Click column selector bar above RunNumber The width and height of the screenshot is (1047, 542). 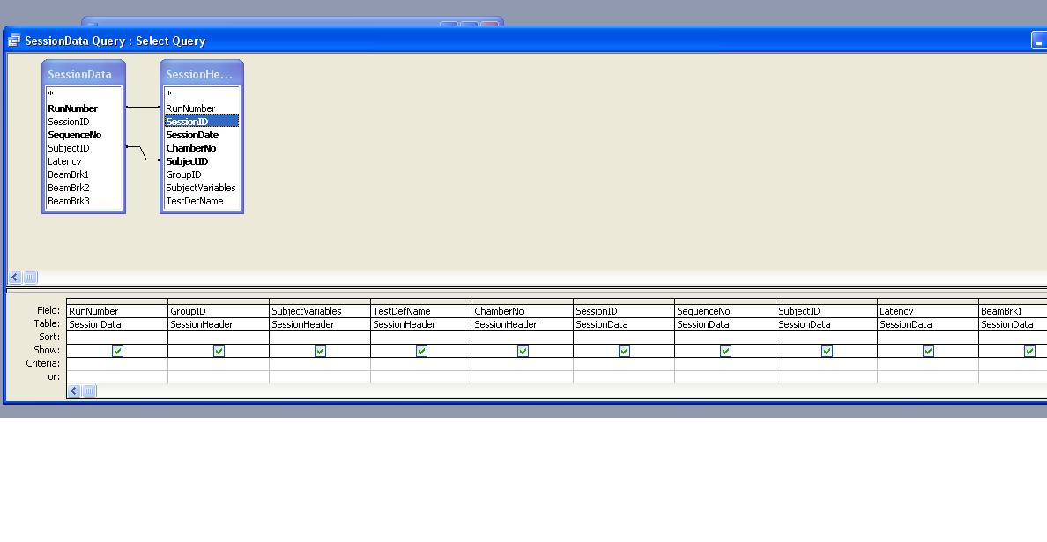coord(117,301)
